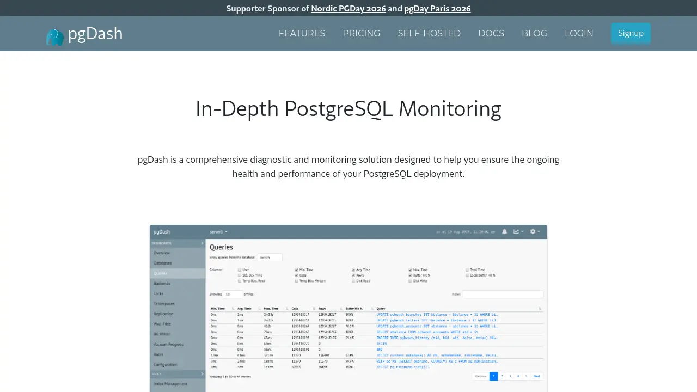This screenshot has height=392, width=697.
Task: Enable the Total Time column checkbox
Action: tap(467, 269)
